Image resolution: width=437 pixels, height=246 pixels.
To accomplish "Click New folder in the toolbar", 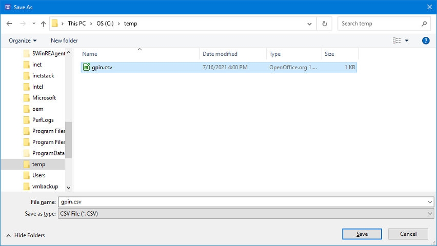I will click(x=64, y=40).
